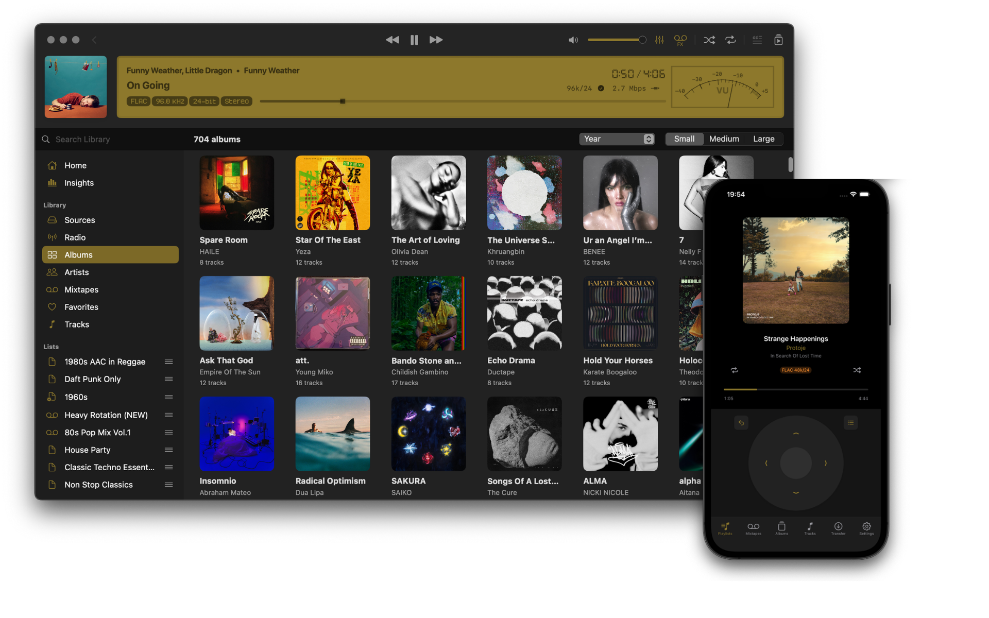The image size is (989, 618).
Task: Skip to next track with fast-forward
Action: point(436,40)
